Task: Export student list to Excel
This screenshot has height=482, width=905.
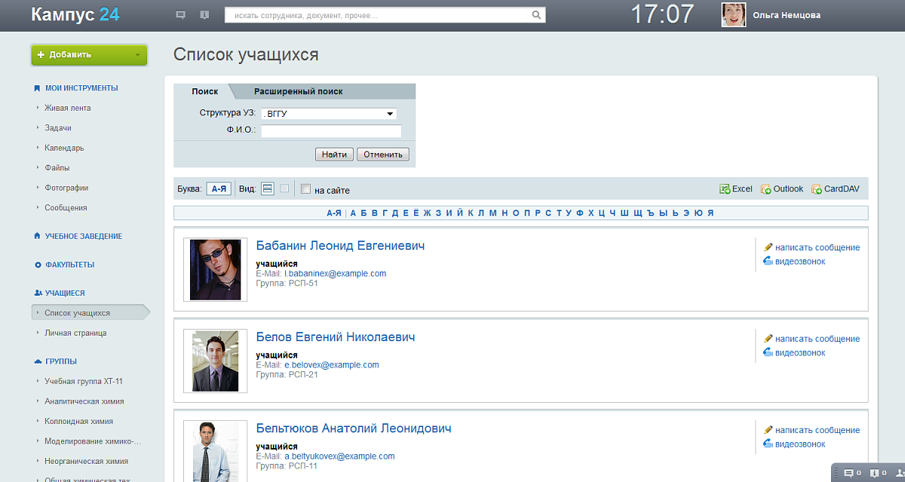Action: [736, 189]
